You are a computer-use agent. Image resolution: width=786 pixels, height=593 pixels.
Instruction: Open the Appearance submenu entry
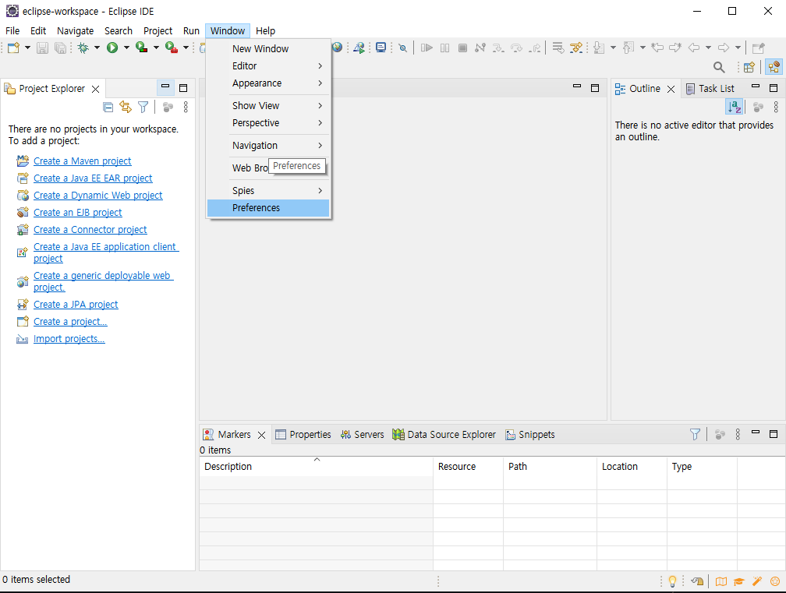pos(268,83)
